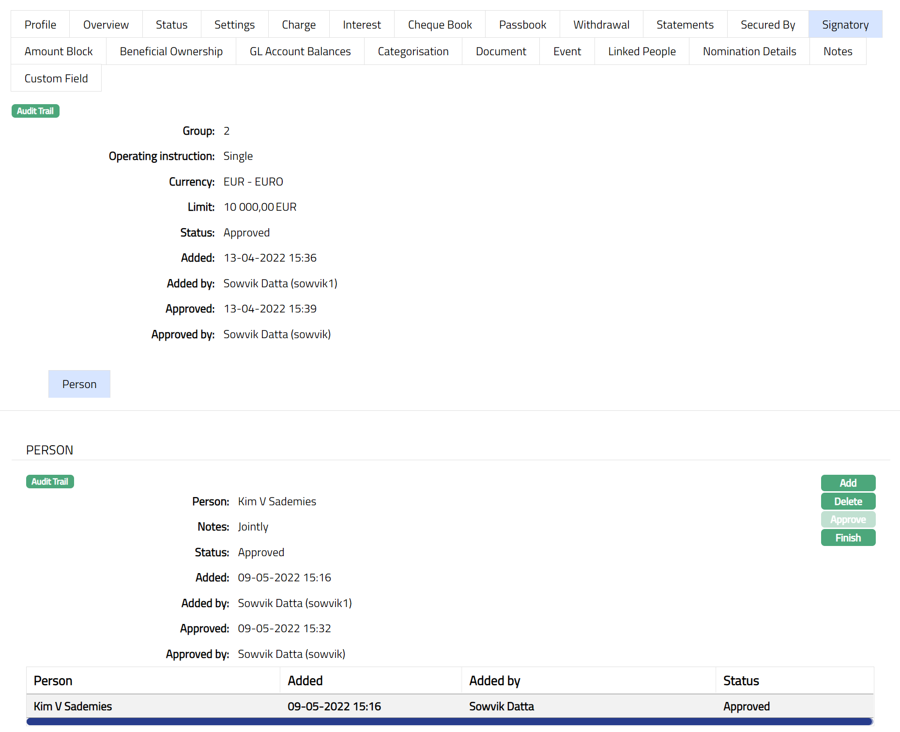Go to Amount Block tab
The width and height of the screenshot is (900, 732).
point(59,51)
